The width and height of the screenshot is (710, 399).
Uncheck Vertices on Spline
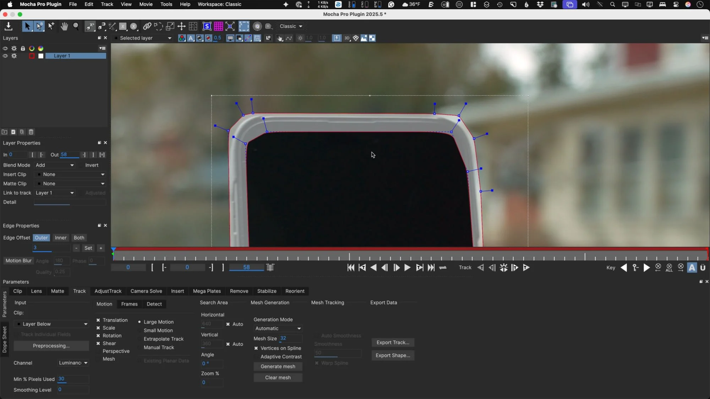(x=256, y=348)
